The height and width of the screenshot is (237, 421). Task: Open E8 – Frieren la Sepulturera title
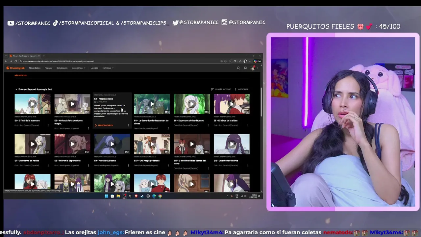67,161
